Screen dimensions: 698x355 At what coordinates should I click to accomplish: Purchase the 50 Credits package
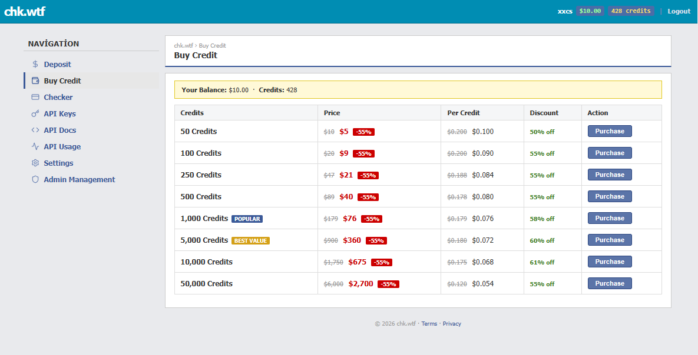609,131
